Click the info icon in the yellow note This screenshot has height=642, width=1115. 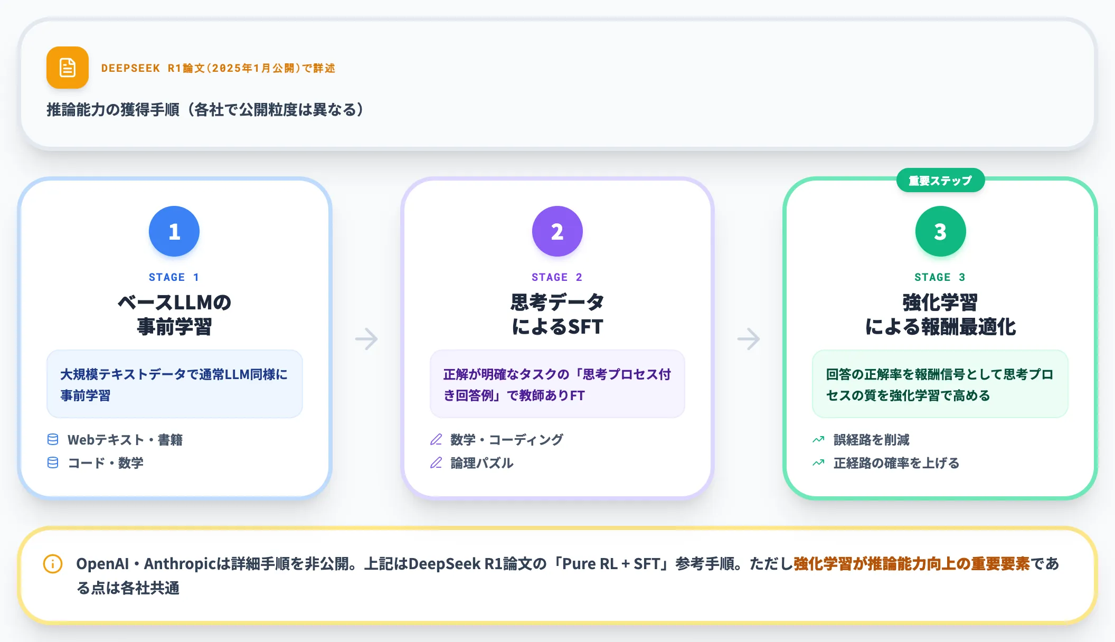tap(53, 564)
